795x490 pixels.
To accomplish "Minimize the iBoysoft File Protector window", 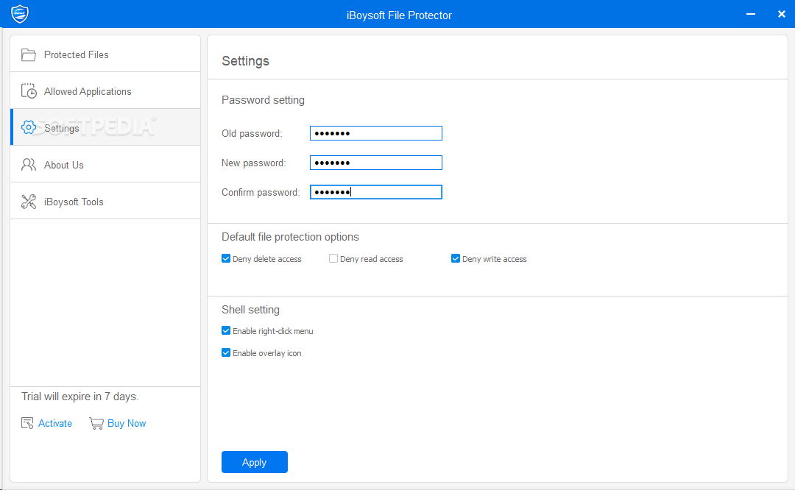I will [751, 14].
